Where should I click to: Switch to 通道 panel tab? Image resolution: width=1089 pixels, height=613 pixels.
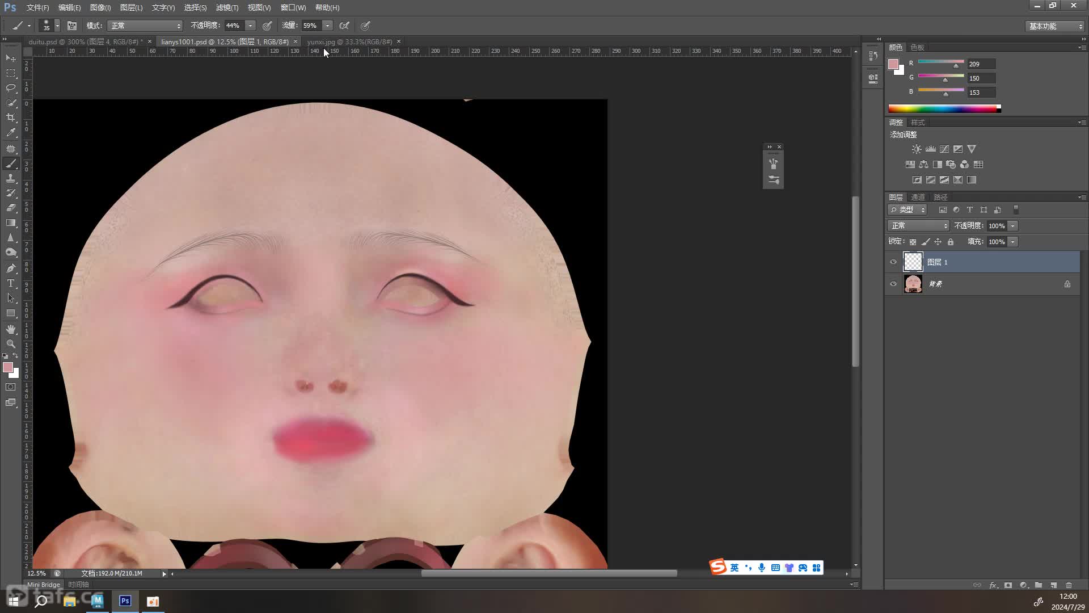click(918, 198)
